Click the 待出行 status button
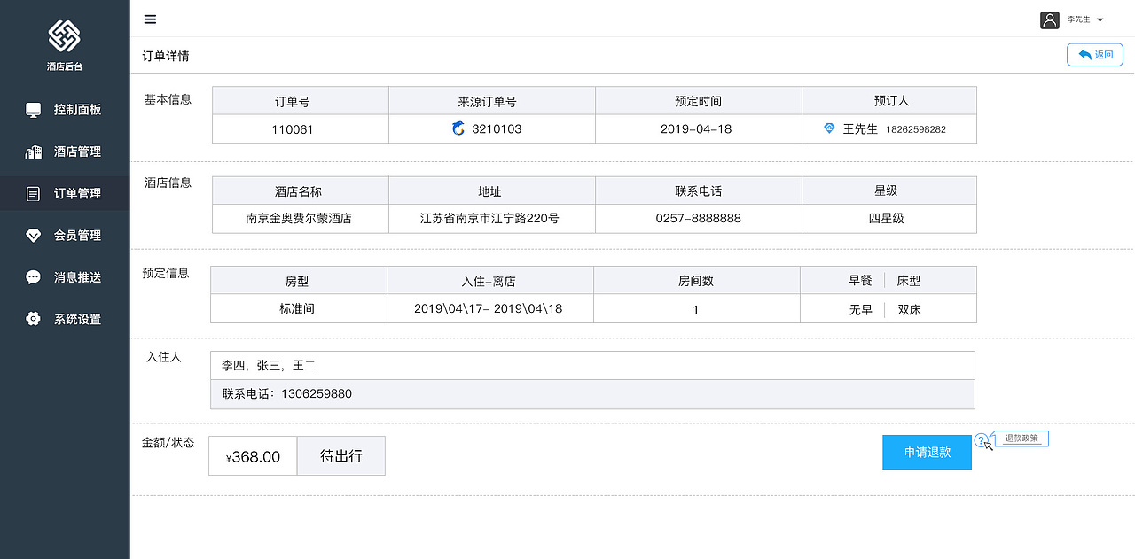1135x559 pixels. 340,456
